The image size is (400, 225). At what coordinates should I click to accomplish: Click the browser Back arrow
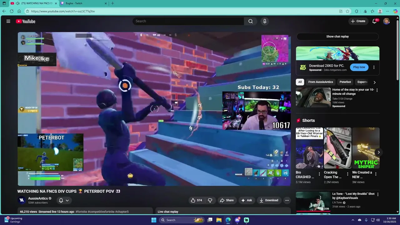point(4,11)
